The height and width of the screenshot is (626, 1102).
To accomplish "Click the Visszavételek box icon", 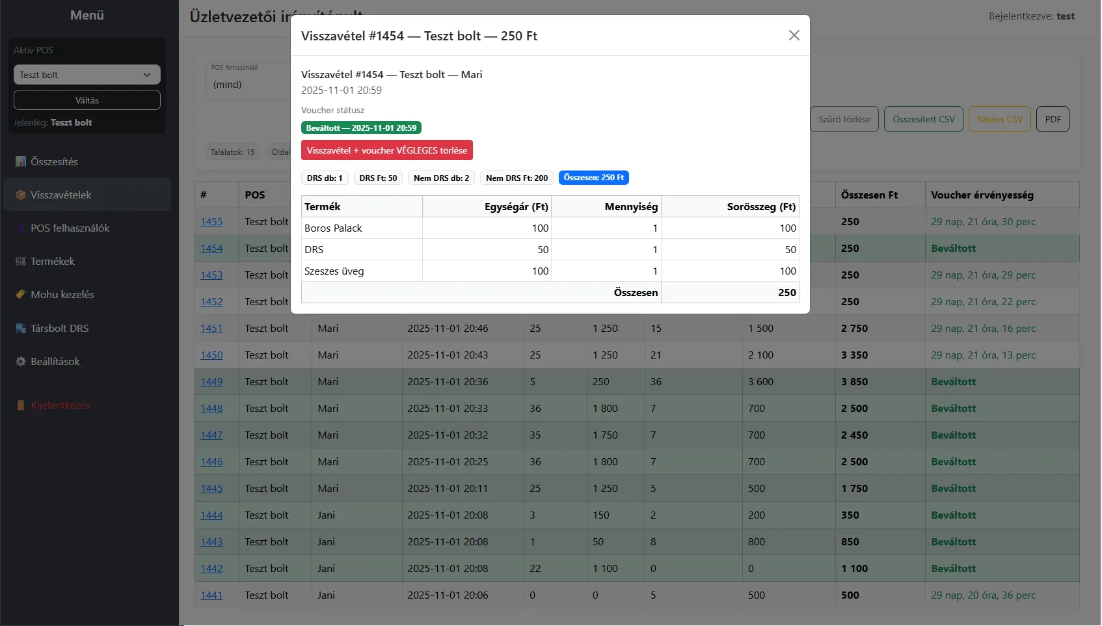I will (x=21, y=195).
